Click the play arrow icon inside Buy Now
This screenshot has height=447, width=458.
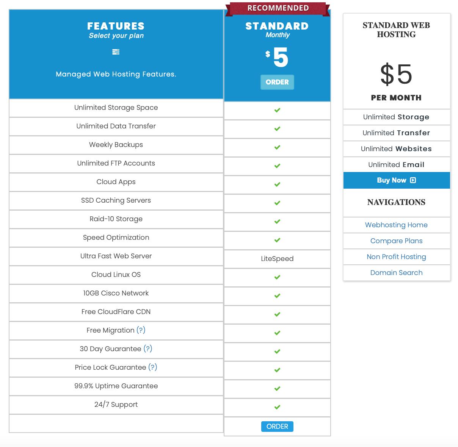(x=413, y=180)
